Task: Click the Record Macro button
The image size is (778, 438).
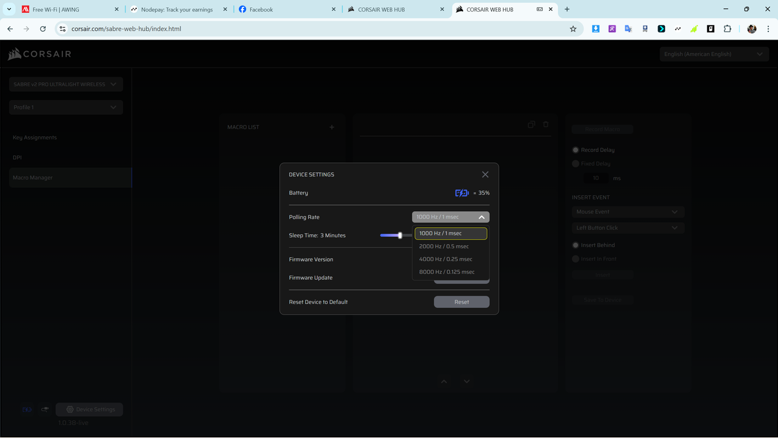Action: point(602,129)
